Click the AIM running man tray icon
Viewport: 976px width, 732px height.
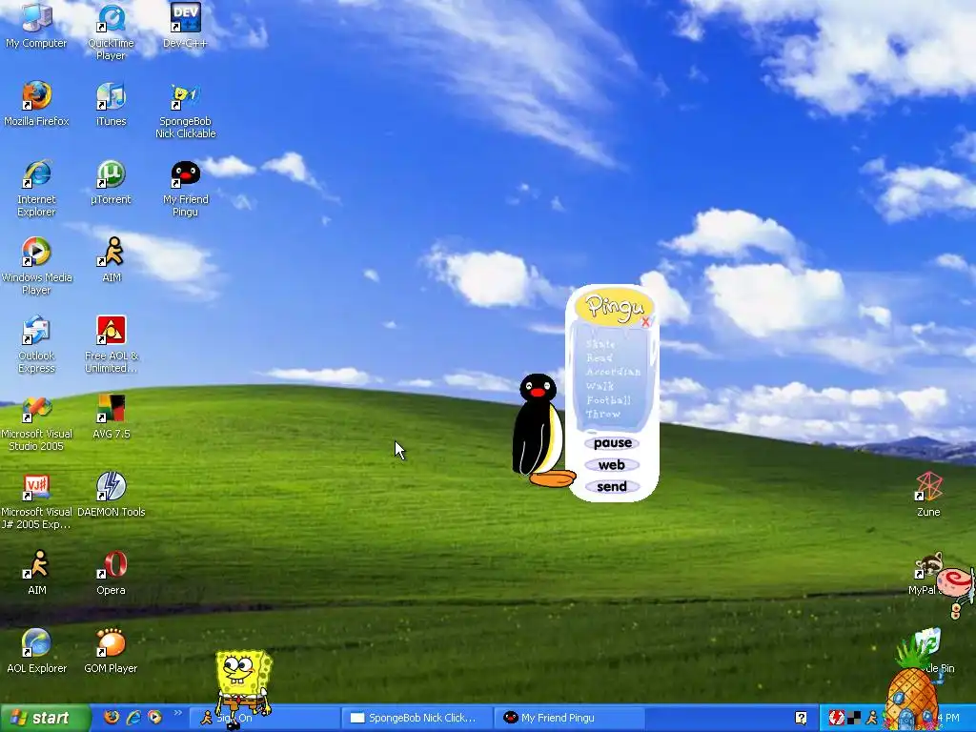point(871,718)
